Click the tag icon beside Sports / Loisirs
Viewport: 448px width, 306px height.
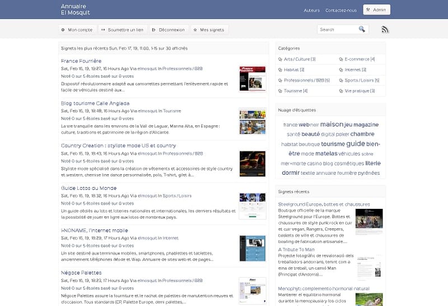click(341, 80)
